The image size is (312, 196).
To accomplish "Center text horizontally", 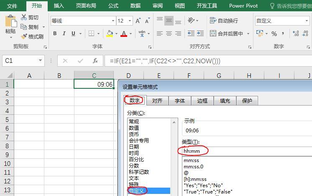I will click(169, 34).
